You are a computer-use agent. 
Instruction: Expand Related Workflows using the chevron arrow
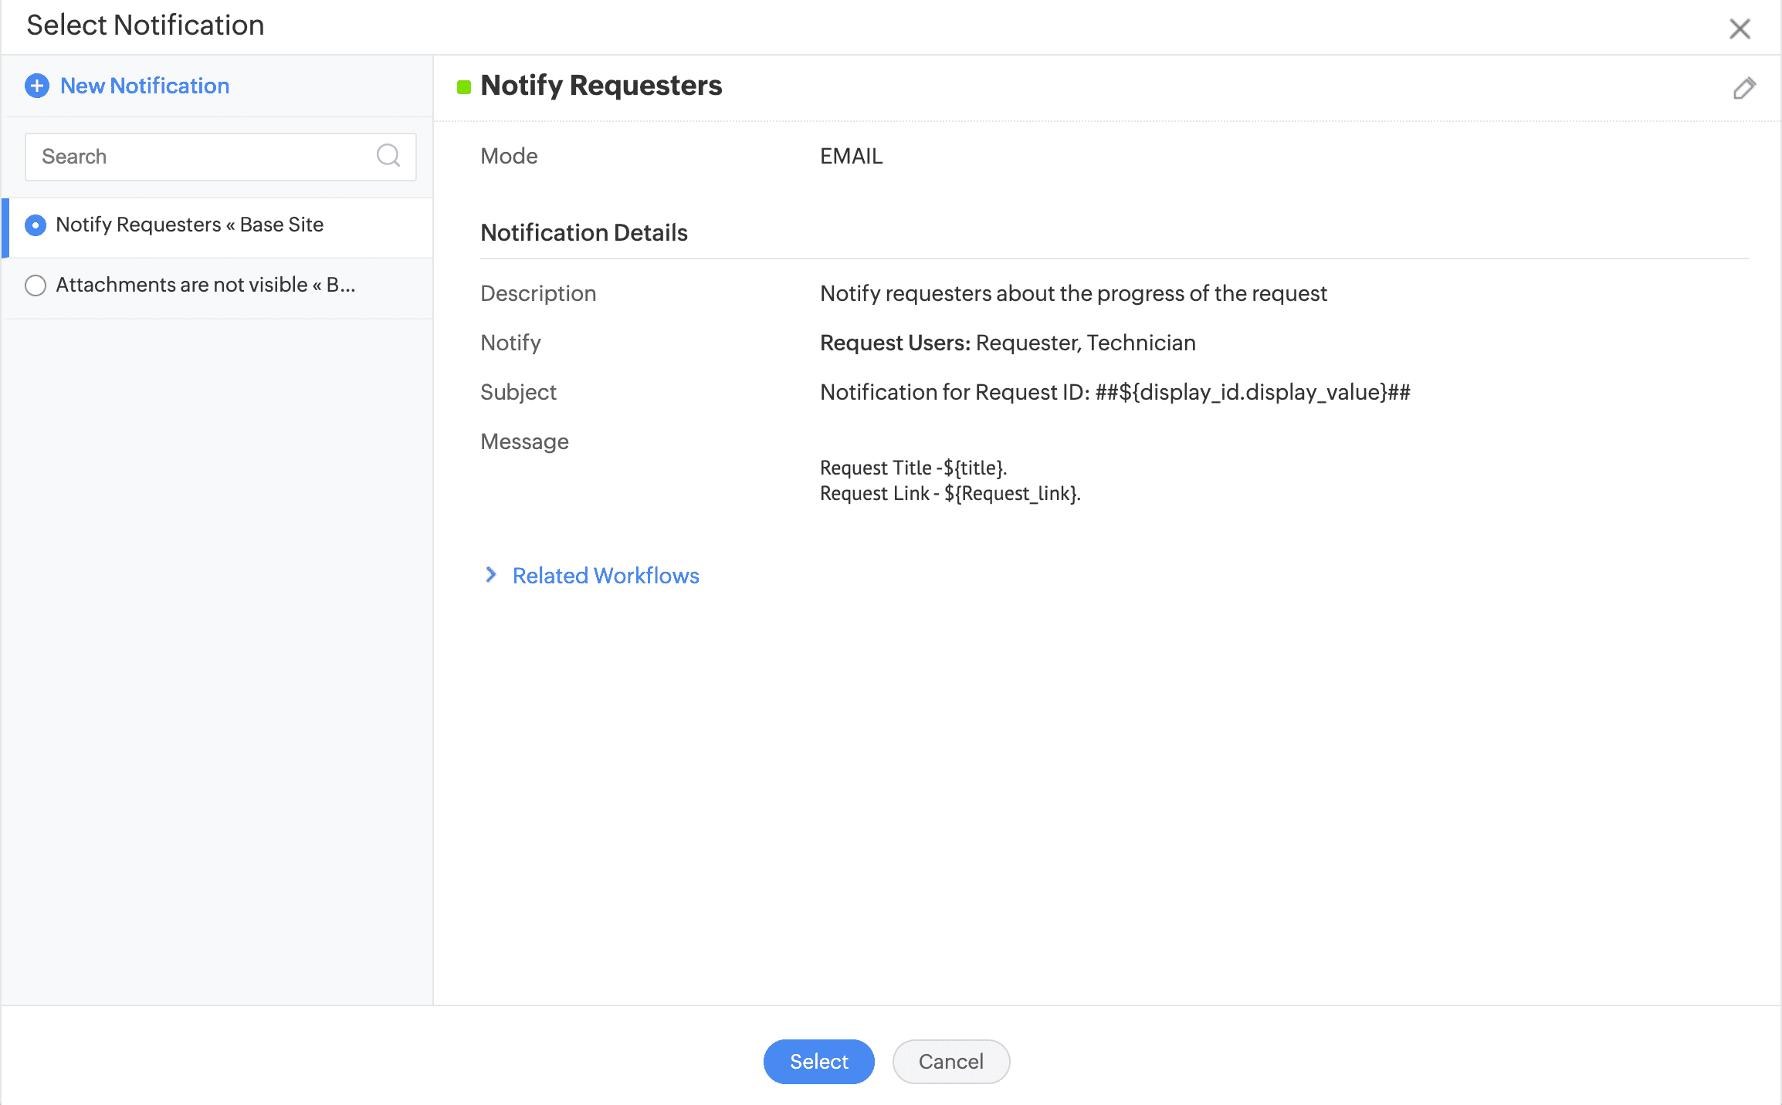click(491, 575)
